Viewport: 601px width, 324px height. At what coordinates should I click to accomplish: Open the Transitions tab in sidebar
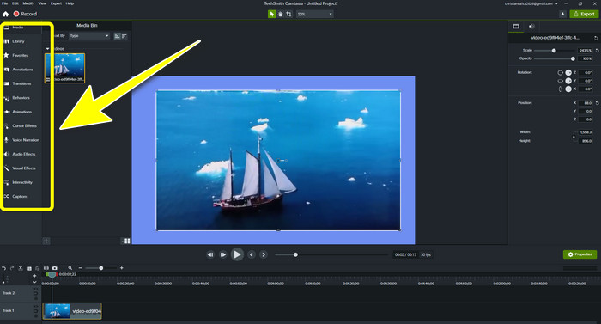point(21,83)
